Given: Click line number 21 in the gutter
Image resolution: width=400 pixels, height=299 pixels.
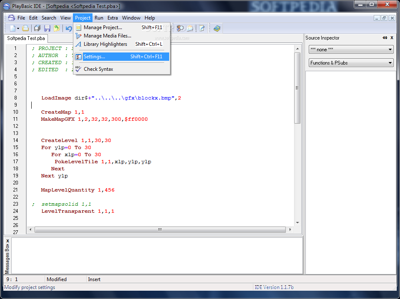Looking at the screenshot, I should tap(15, 190).
